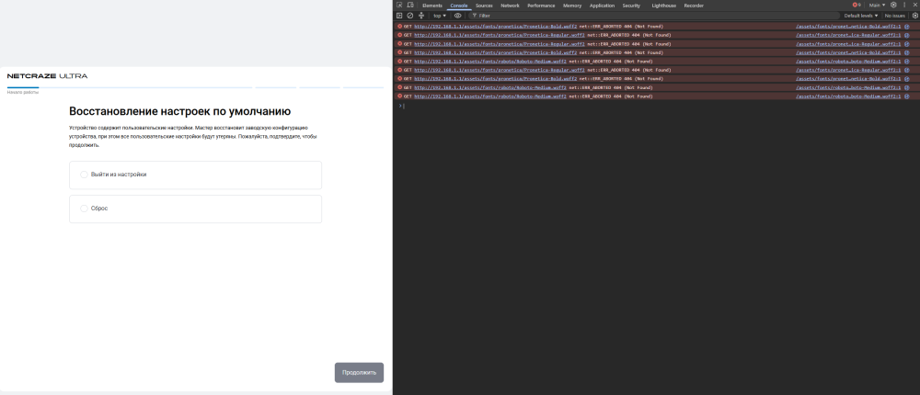Screen dimensions: 920x395
Task: Click the 'Начало работы' progress step
Action: coord(23,92)
